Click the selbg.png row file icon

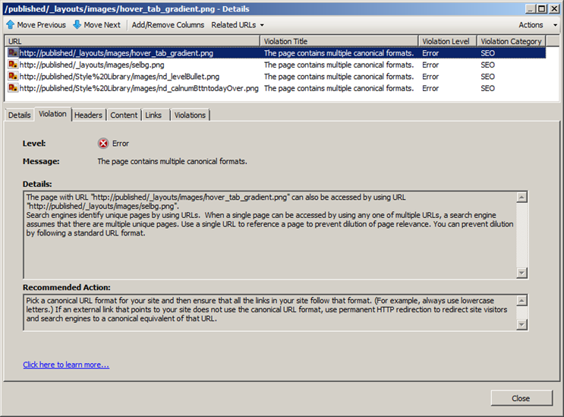13,65
